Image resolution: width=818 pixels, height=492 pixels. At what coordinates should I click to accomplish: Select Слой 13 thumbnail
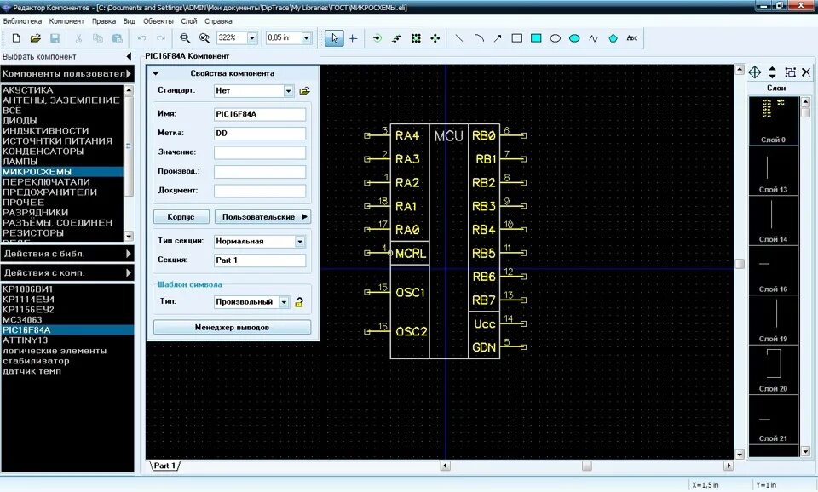click(773, 171)
